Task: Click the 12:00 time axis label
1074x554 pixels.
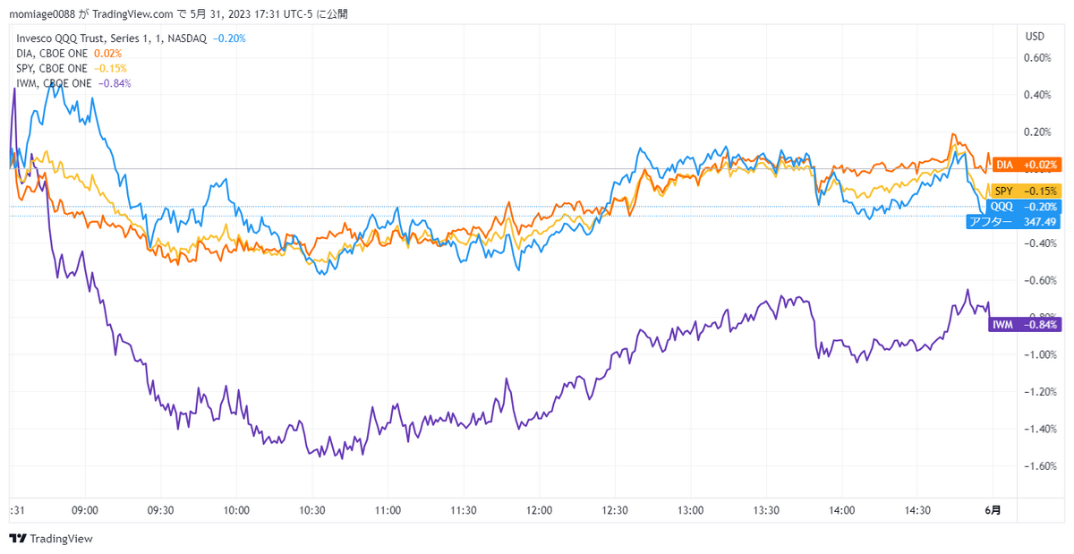Action: [x=539, y=510]
